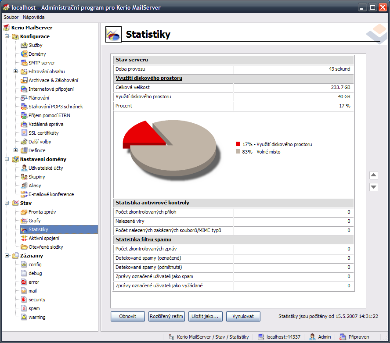Click the Vzdálená správa icon

(24, 124)
